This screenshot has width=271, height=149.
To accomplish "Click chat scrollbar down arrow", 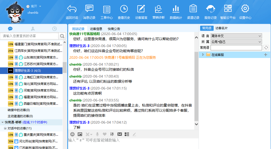I will [x=196, y=124].
